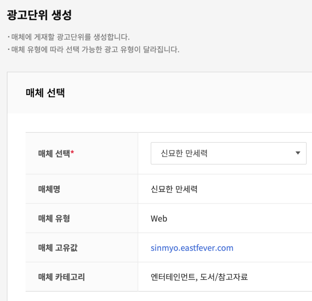Click the description line 매체에 게재할 광고단위를 생성합니다
The height and width of the screenshot is (301, 312).
[x=71, y=37]
